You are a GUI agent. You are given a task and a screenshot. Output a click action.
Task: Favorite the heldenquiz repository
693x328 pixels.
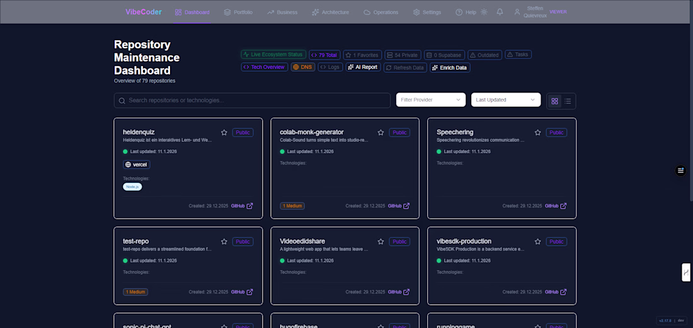click(224, 132)
